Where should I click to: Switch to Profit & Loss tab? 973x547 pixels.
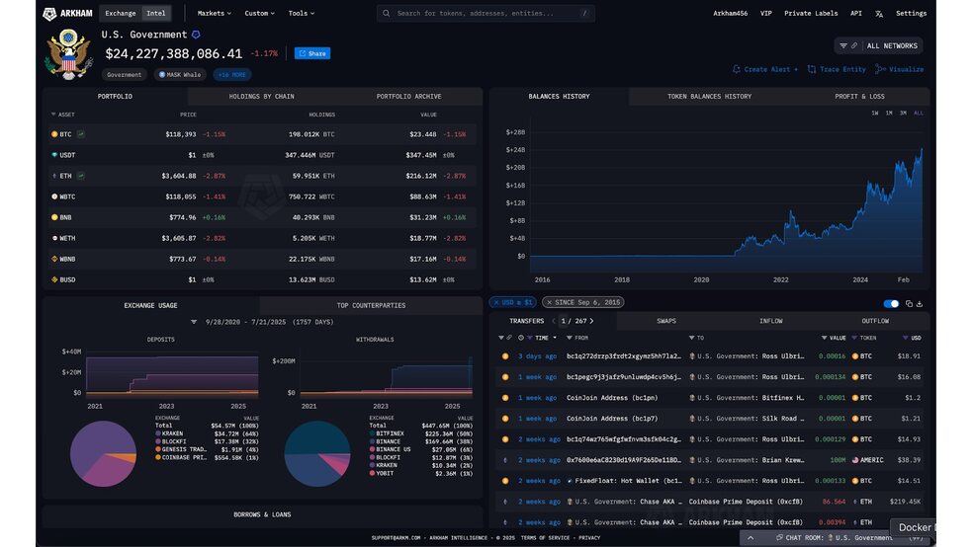coord(859,97)
